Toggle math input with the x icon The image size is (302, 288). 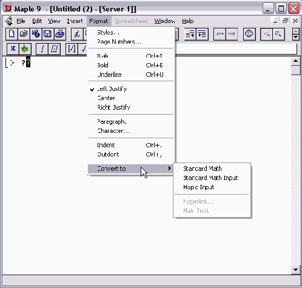13,49
